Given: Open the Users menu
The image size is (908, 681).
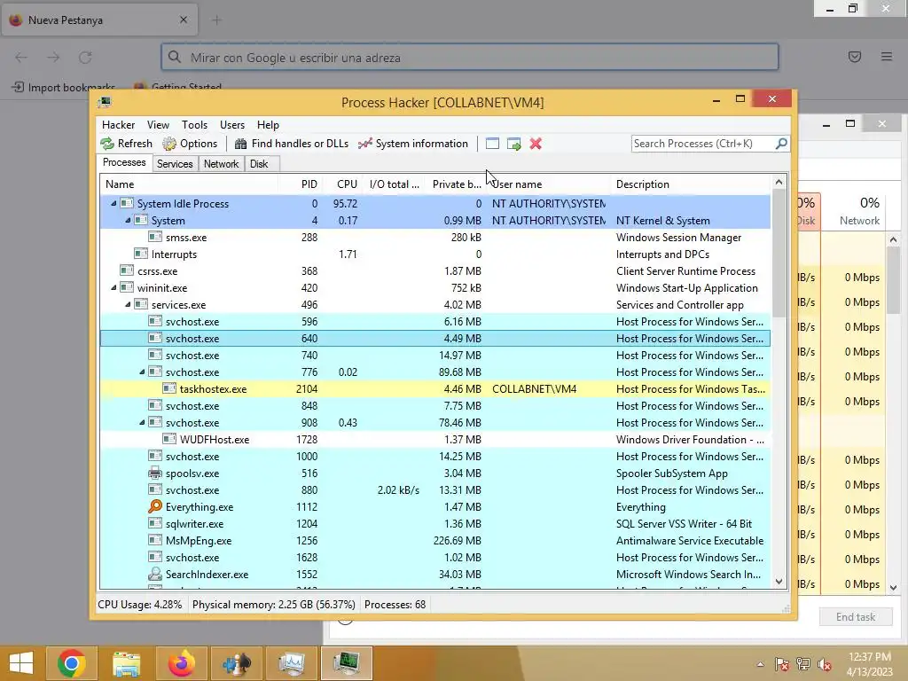Looking at the screenshot, I should (x=231, y=125).
